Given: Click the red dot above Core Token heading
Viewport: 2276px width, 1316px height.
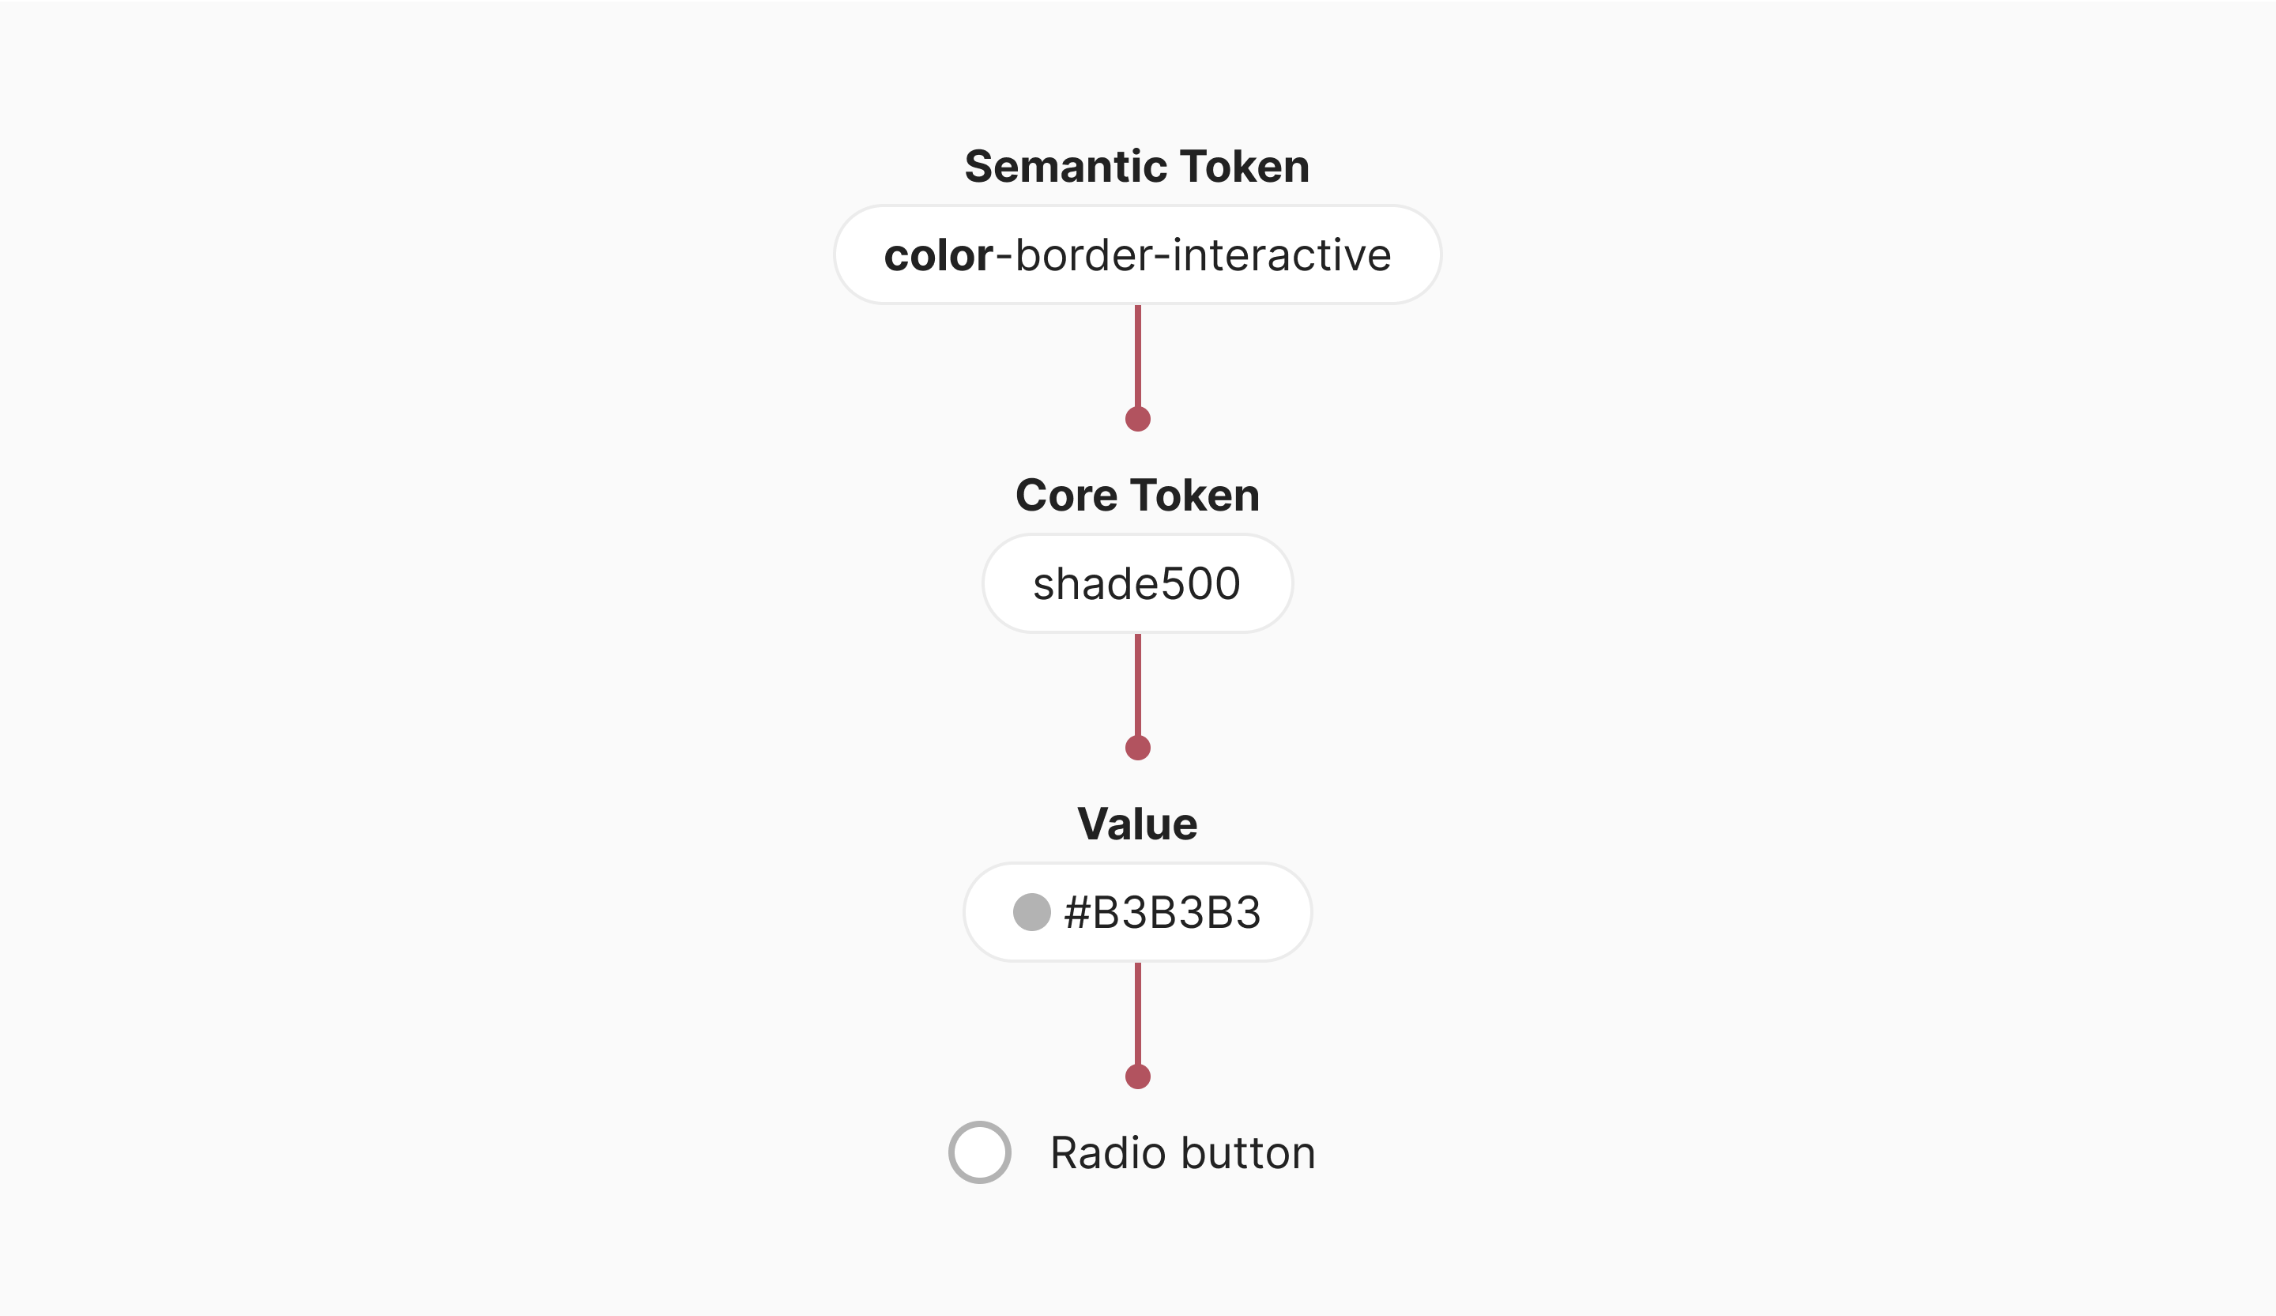Looking at the screenshot, I should tap(1138, 419).
